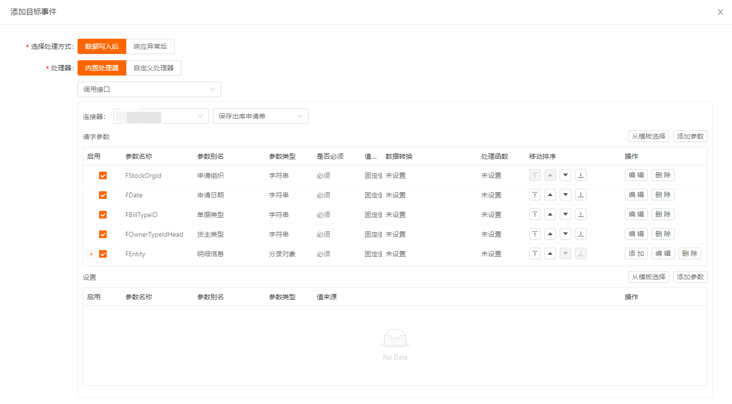Move FStockOrgId row to bottom
The image size is (732, 404).
581,175
